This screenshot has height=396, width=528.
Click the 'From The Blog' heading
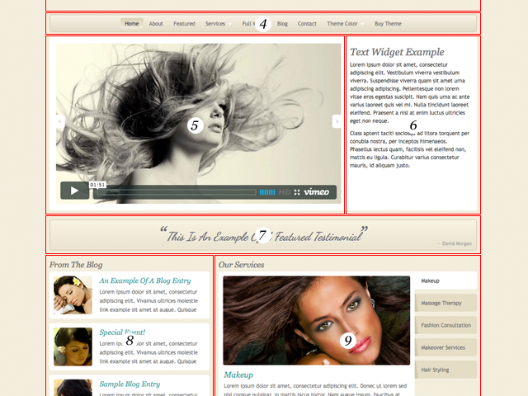pyautogui.click(x=76, y=265)
